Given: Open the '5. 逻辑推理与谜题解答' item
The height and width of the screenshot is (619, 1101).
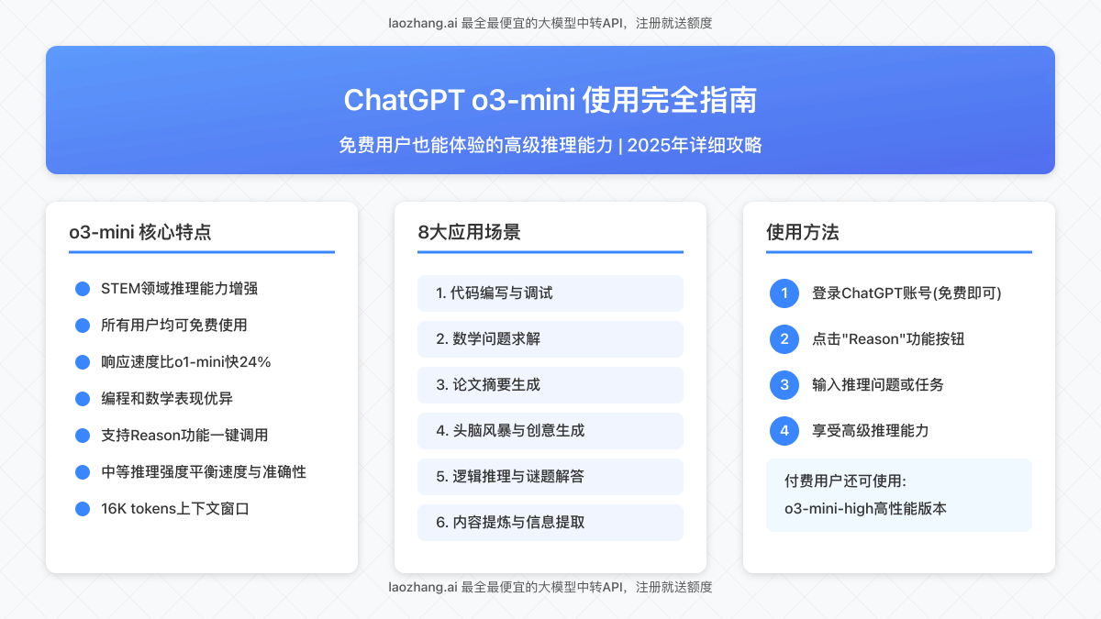Looking at the screenshot, I should coord(550,477).
